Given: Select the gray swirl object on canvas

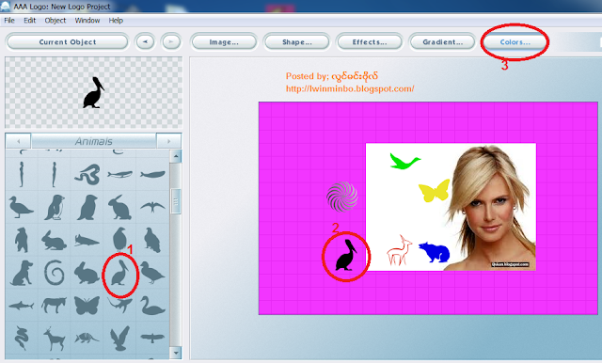Looking at the screenshot, I should click(342, 197).
